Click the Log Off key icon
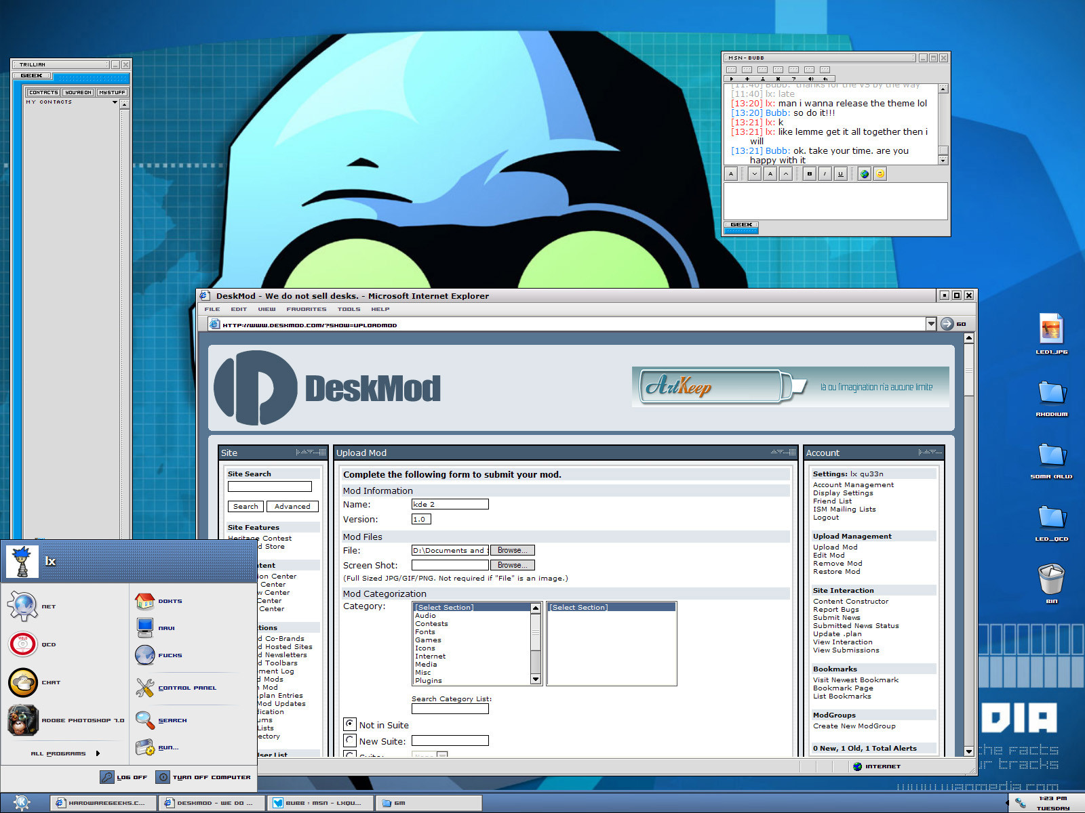This screenshot has width=1085, height=813. 107,777
